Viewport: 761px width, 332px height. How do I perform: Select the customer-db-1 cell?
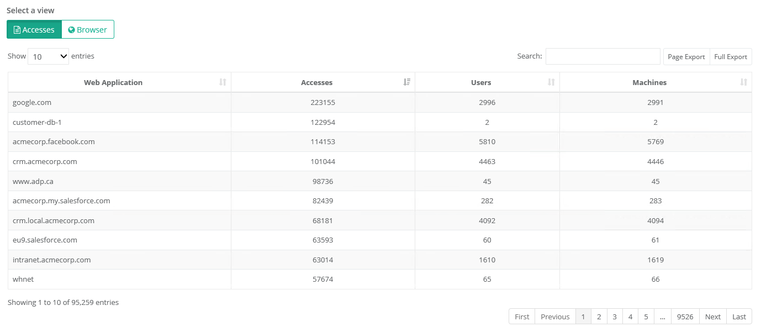click(x=119, y=122)
